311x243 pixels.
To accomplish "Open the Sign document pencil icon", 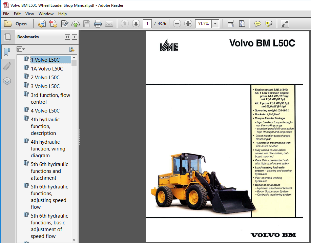I will point(65,24).
